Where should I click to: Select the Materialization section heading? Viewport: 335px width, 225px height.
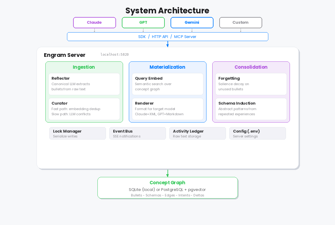(167, 67)
